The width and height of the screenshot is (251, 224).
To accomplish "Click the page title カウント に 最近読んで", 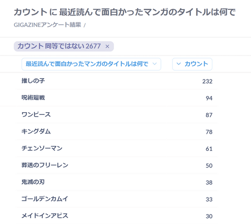I will 125,12.
